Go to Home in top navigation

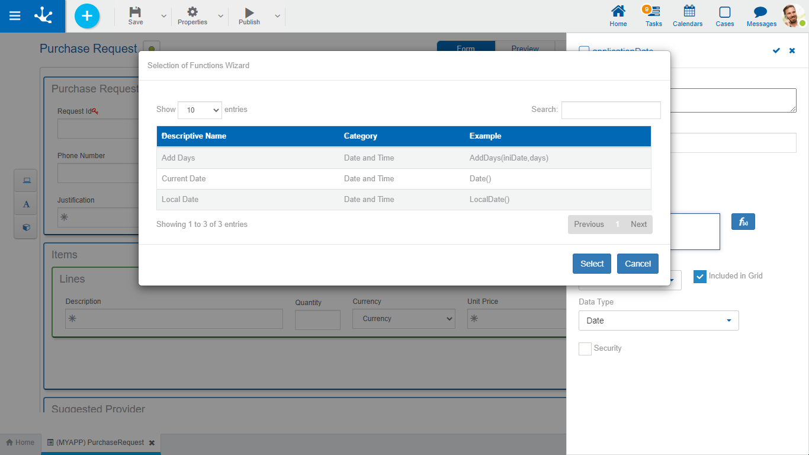[x=618, y=16]
